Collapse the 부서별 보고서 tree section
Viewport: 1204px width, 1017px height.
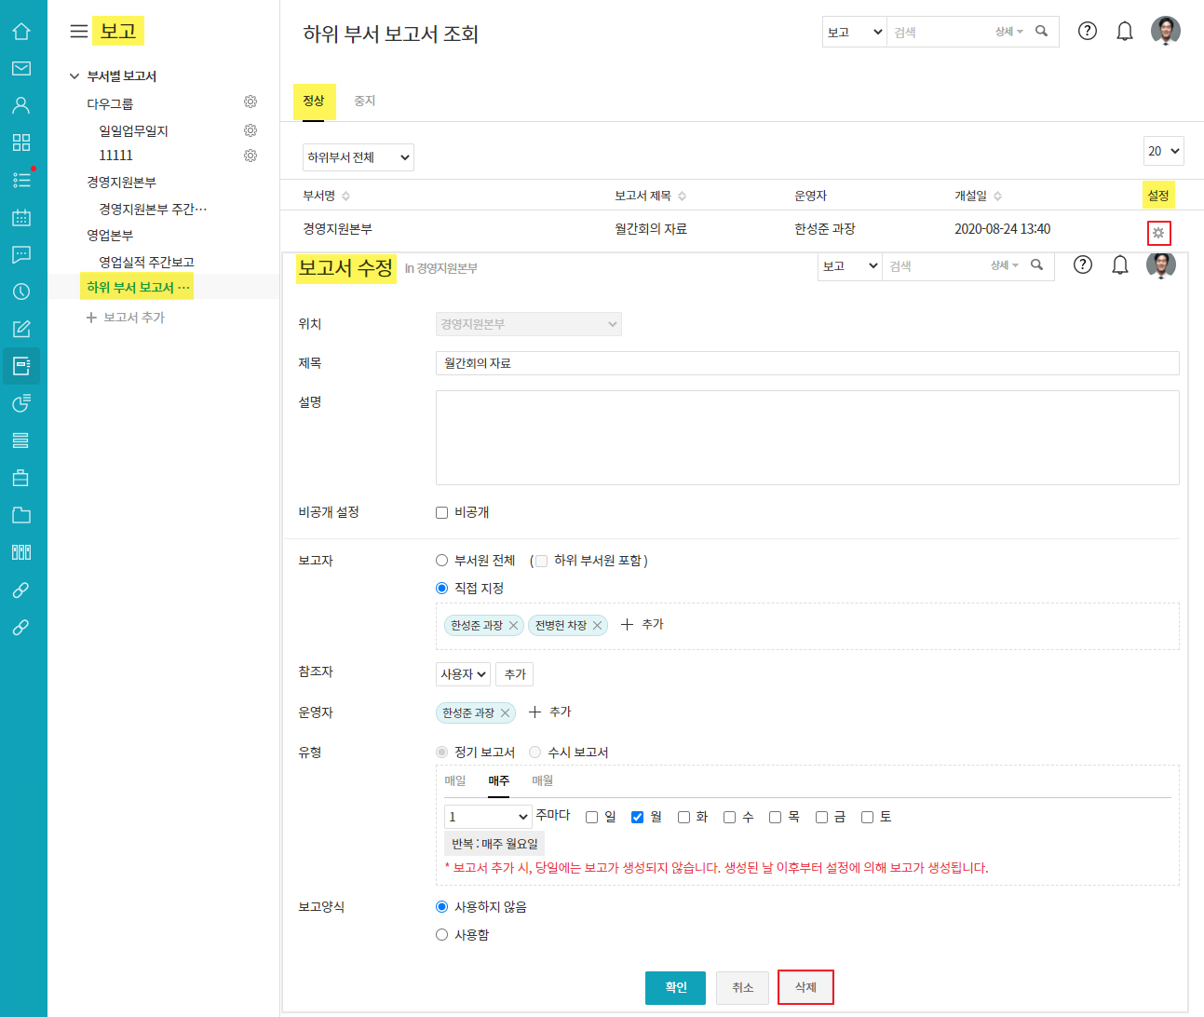(74, 76)
